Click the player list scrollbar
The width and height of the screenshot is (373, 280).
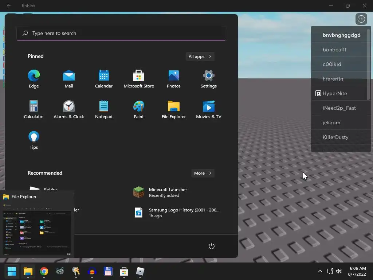(369, 64)
